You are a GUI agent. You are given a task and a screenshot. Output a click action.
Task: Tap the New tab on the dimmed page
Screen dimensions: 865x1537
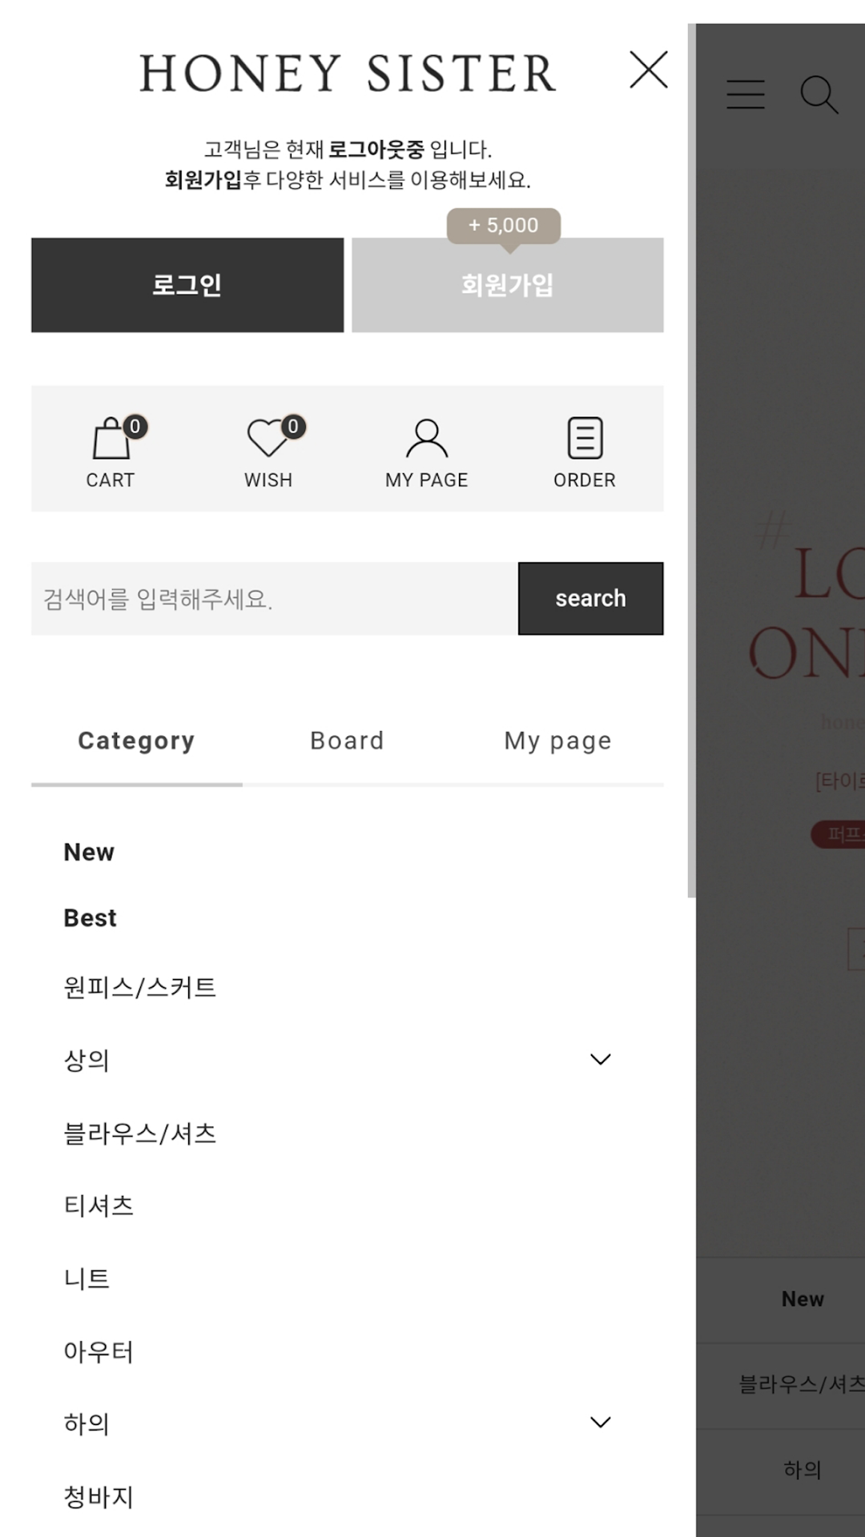(803, 1299)
